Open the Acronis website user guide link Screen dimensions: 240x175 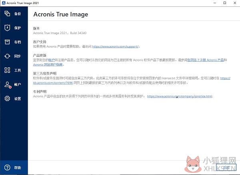click(x=48, y=64)
